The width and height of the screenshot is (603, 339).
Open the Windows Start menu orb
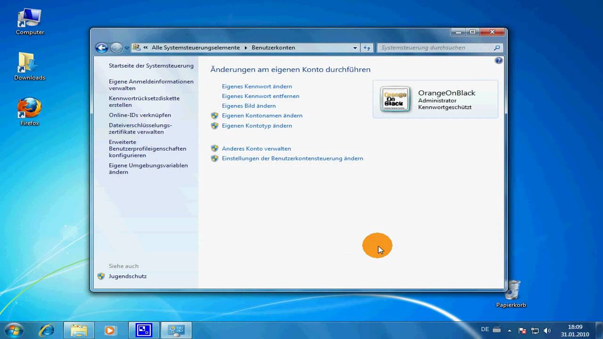click(x=13, y=330)
